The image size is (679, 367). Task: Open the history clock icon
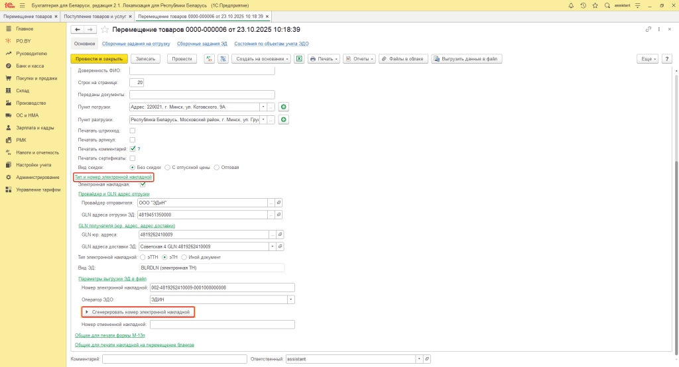tap(584, 5)
